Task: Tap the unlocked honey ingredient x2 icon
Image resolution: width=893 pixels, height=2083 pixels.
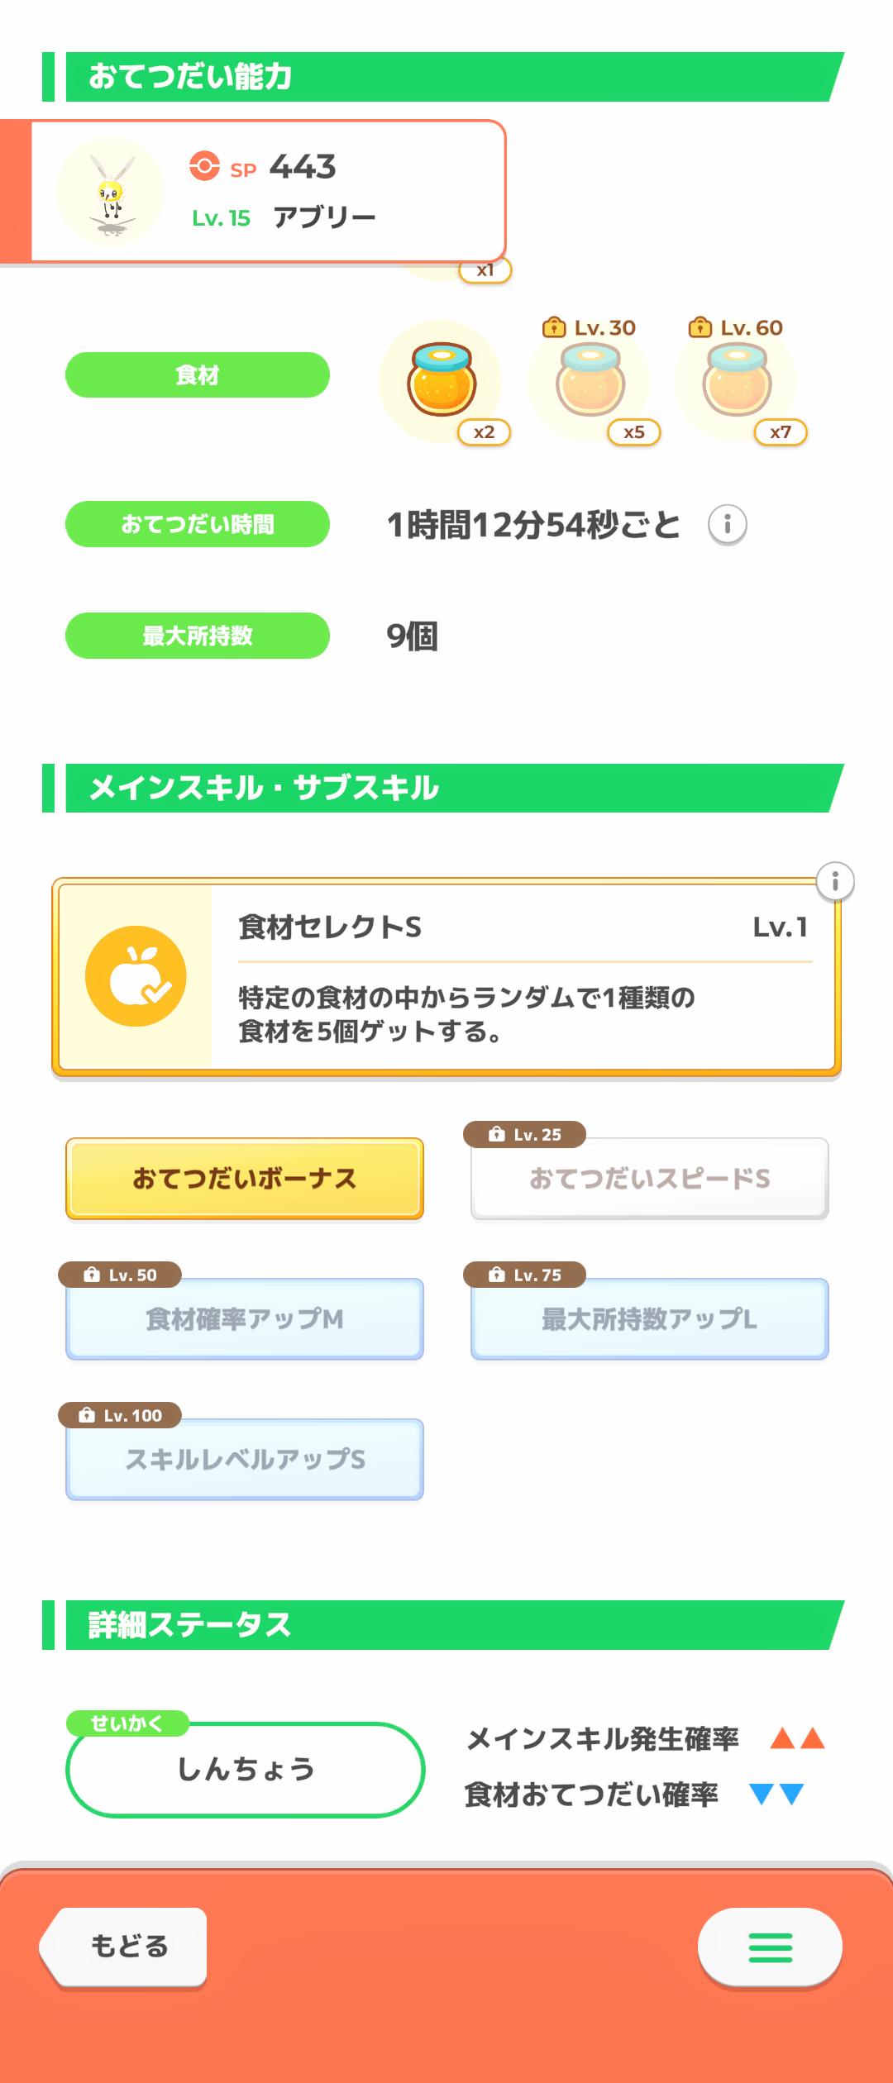Action: (x=442, y=381)
